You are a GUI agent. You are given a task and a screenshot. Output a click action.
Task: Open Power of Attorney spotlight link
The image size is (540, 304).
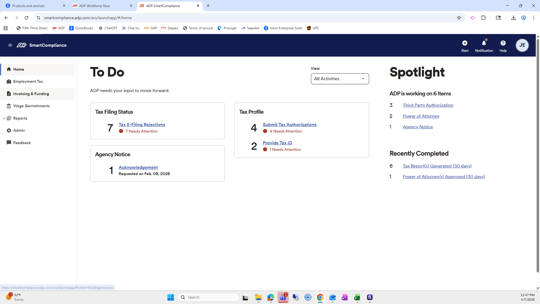[x=421, y=116]
